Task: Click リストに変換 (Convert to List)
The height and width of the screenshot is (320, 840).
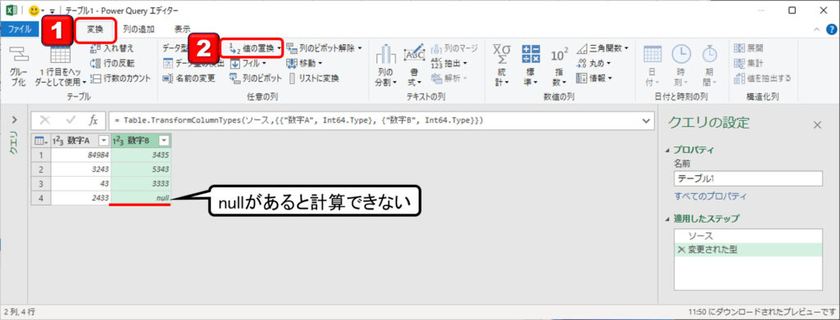Action: click(x=314, y=78)
